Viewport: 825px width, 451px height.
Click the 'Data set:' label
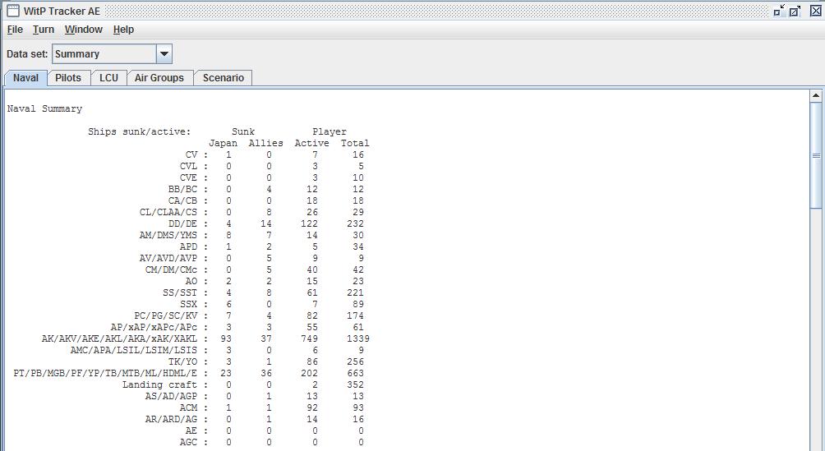click(x=27, y=53)
